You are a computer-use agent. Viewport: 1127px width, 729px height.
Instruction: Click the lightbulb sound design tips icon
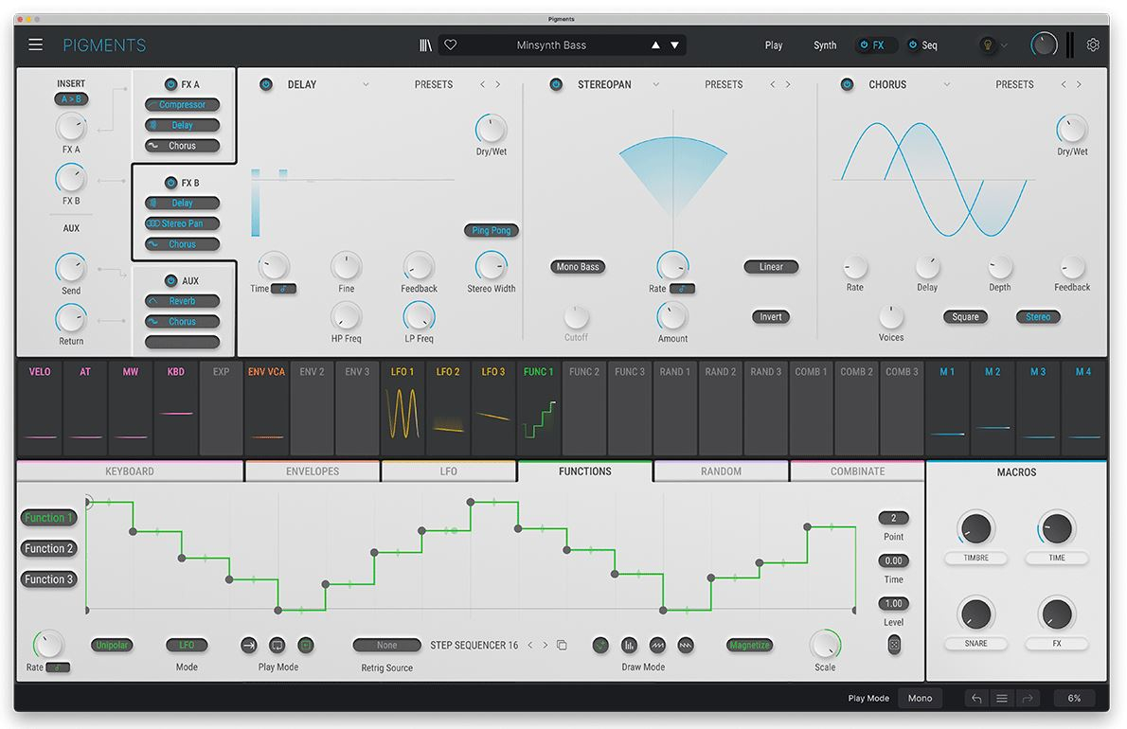987,45
